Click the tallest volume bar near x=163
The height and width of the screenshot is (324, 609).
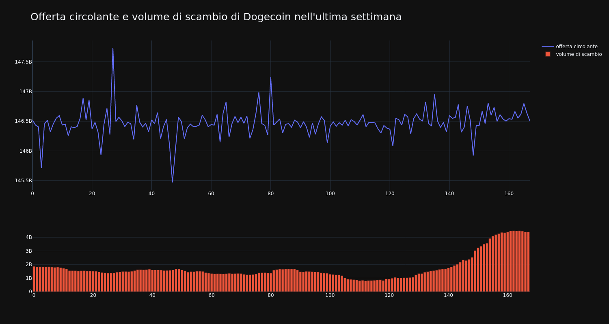click(x=516, y=261)
